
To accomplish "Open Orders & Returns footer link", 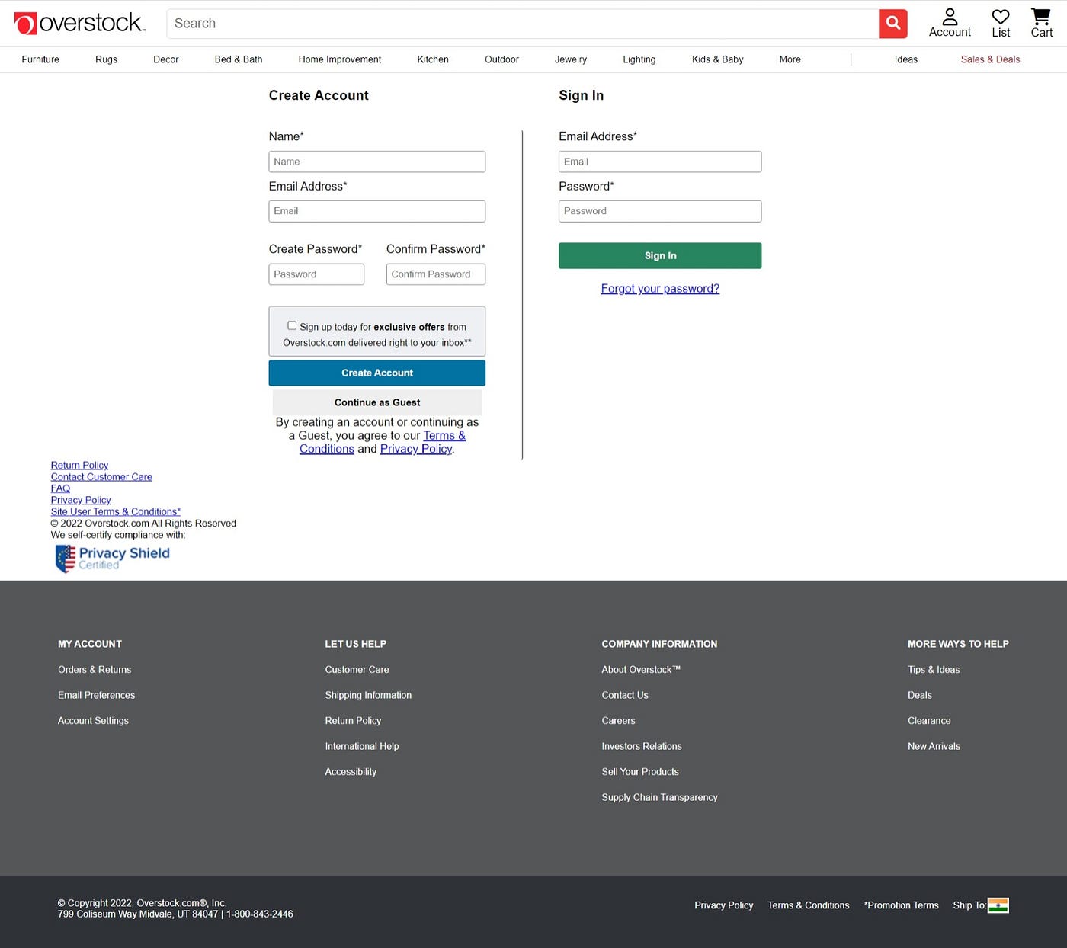I will click(95, 670).
